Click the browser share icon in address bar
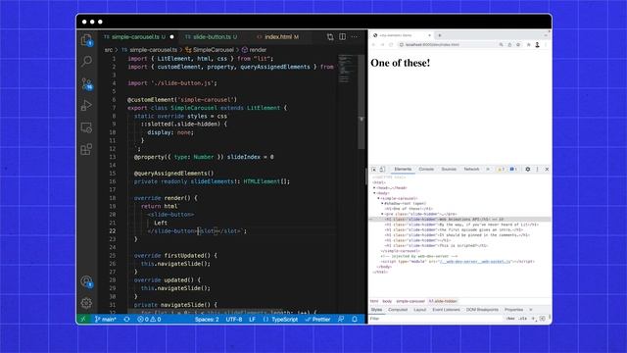 509,45
